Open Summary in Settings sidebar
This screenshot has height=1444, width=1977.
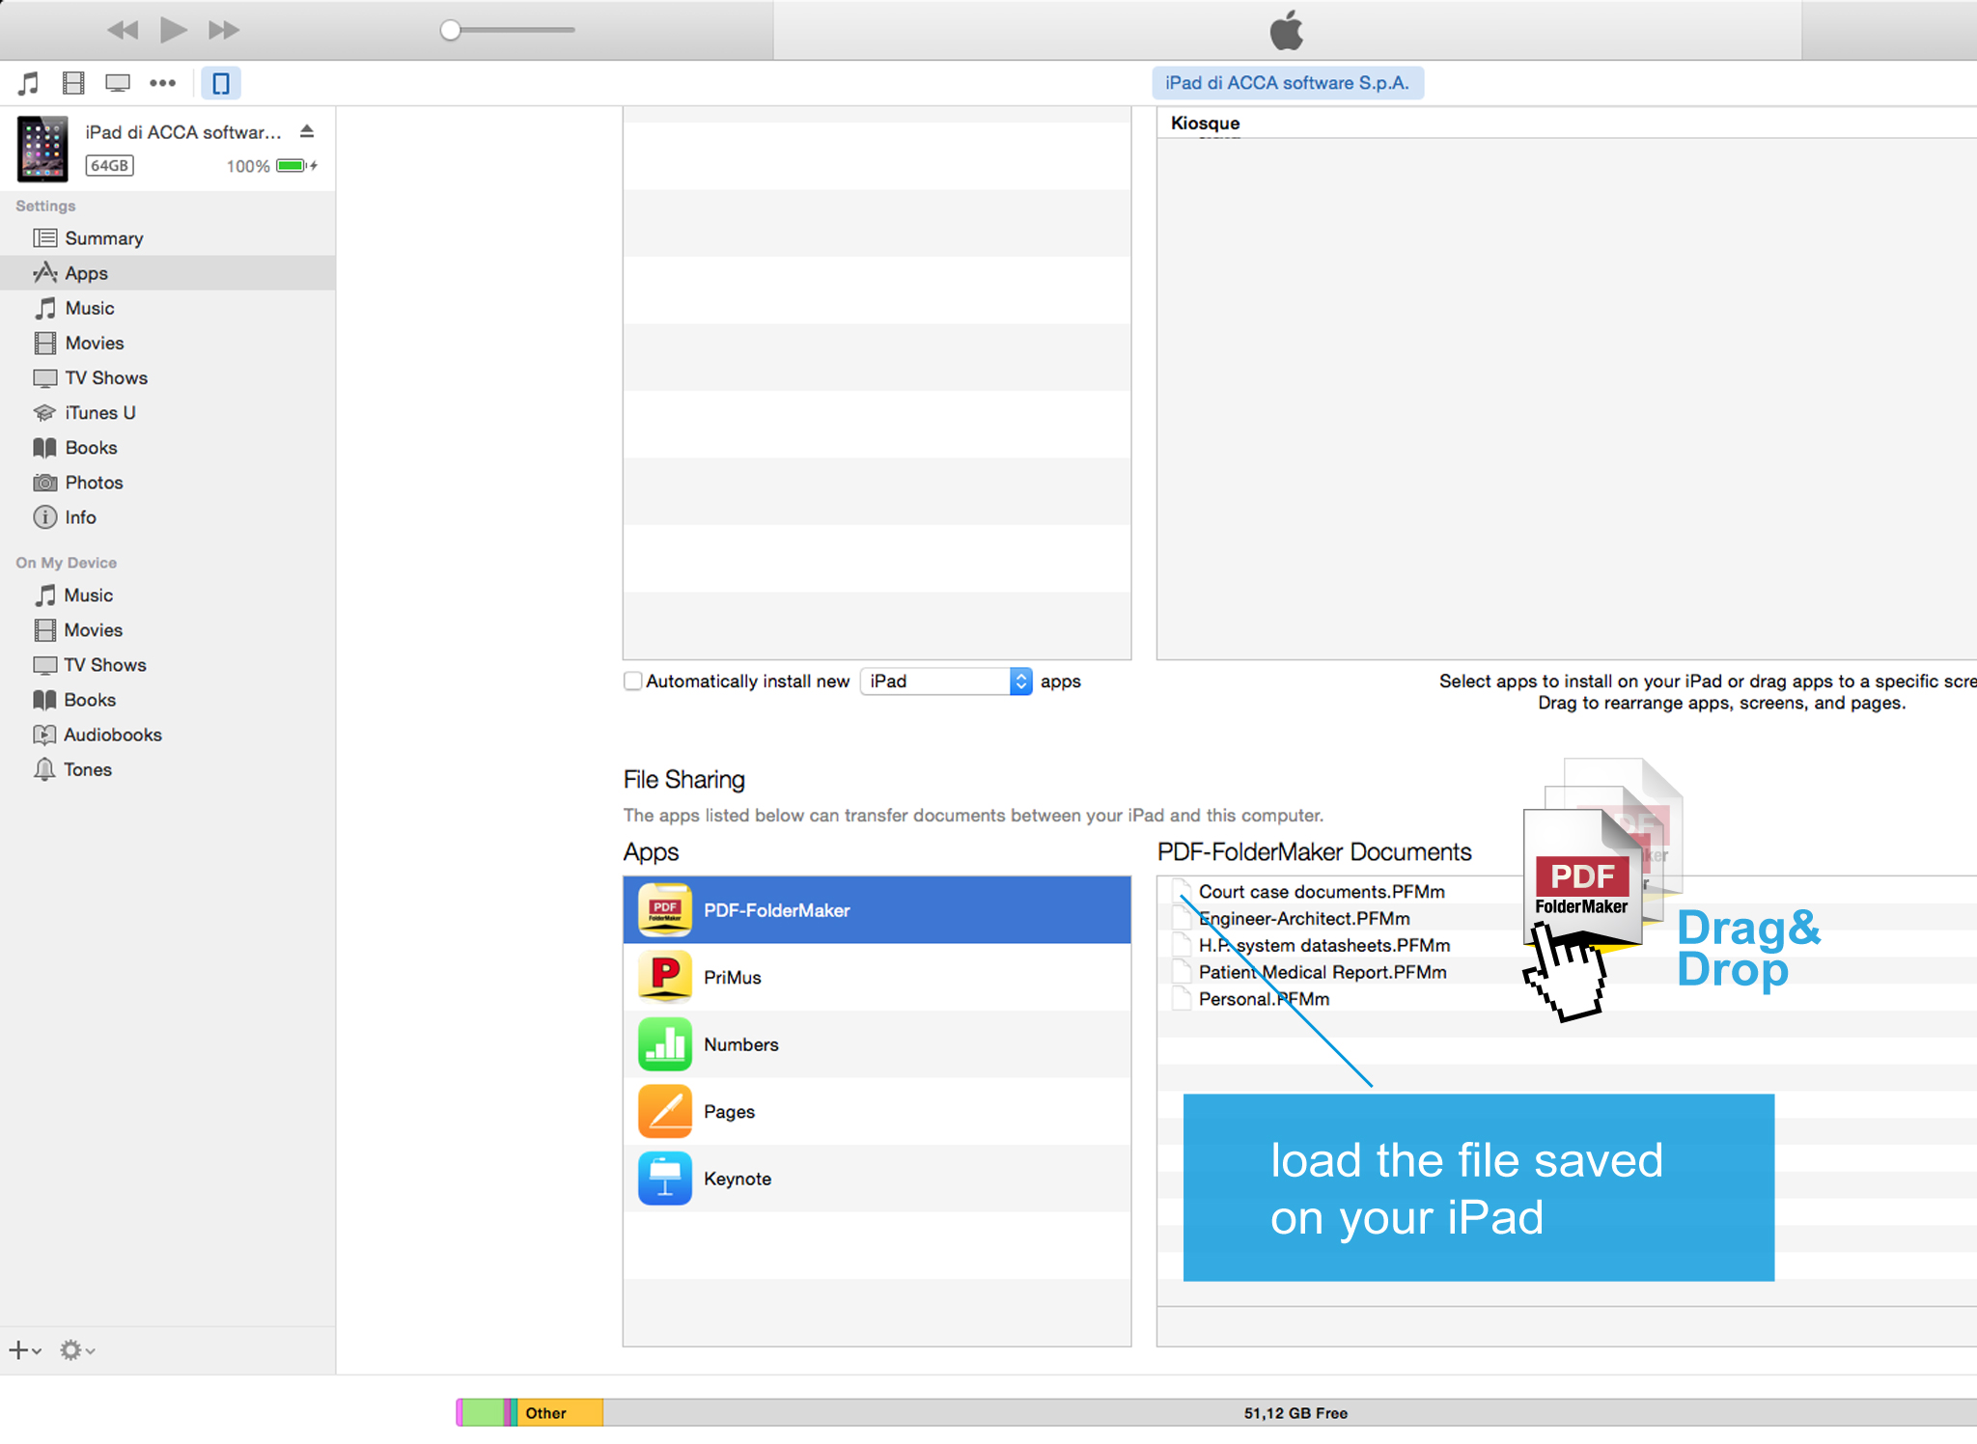(168, 238)
